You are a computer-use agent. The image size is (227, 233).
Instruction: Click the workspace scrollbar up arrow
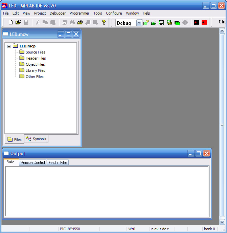222,31
